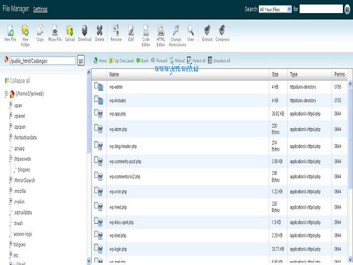The width and height of the screenshot is (353, 265).
Task: Click the Compress archive icon
Action: point(222,31)
